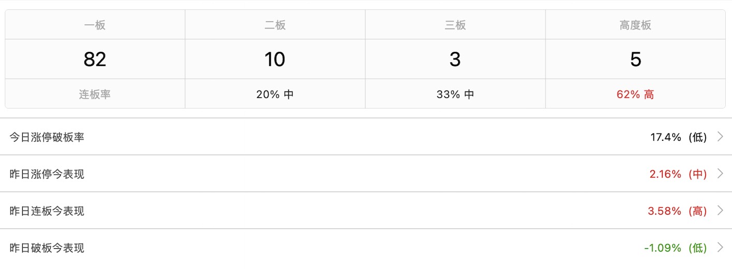Select the 三板 column header
The height and width of the screenshot is (269, 732).
[x=455, y=25]
